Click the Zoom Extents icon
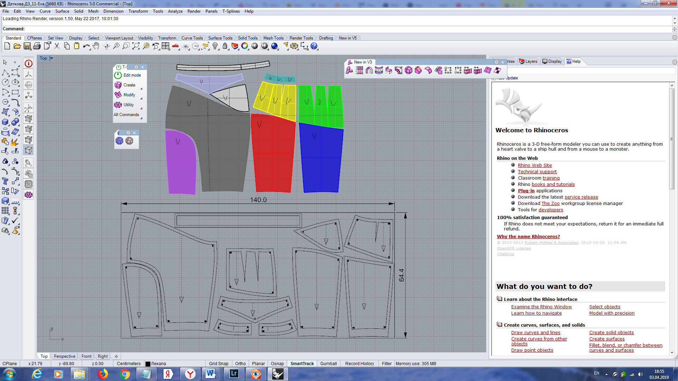 tap(136, 46)
